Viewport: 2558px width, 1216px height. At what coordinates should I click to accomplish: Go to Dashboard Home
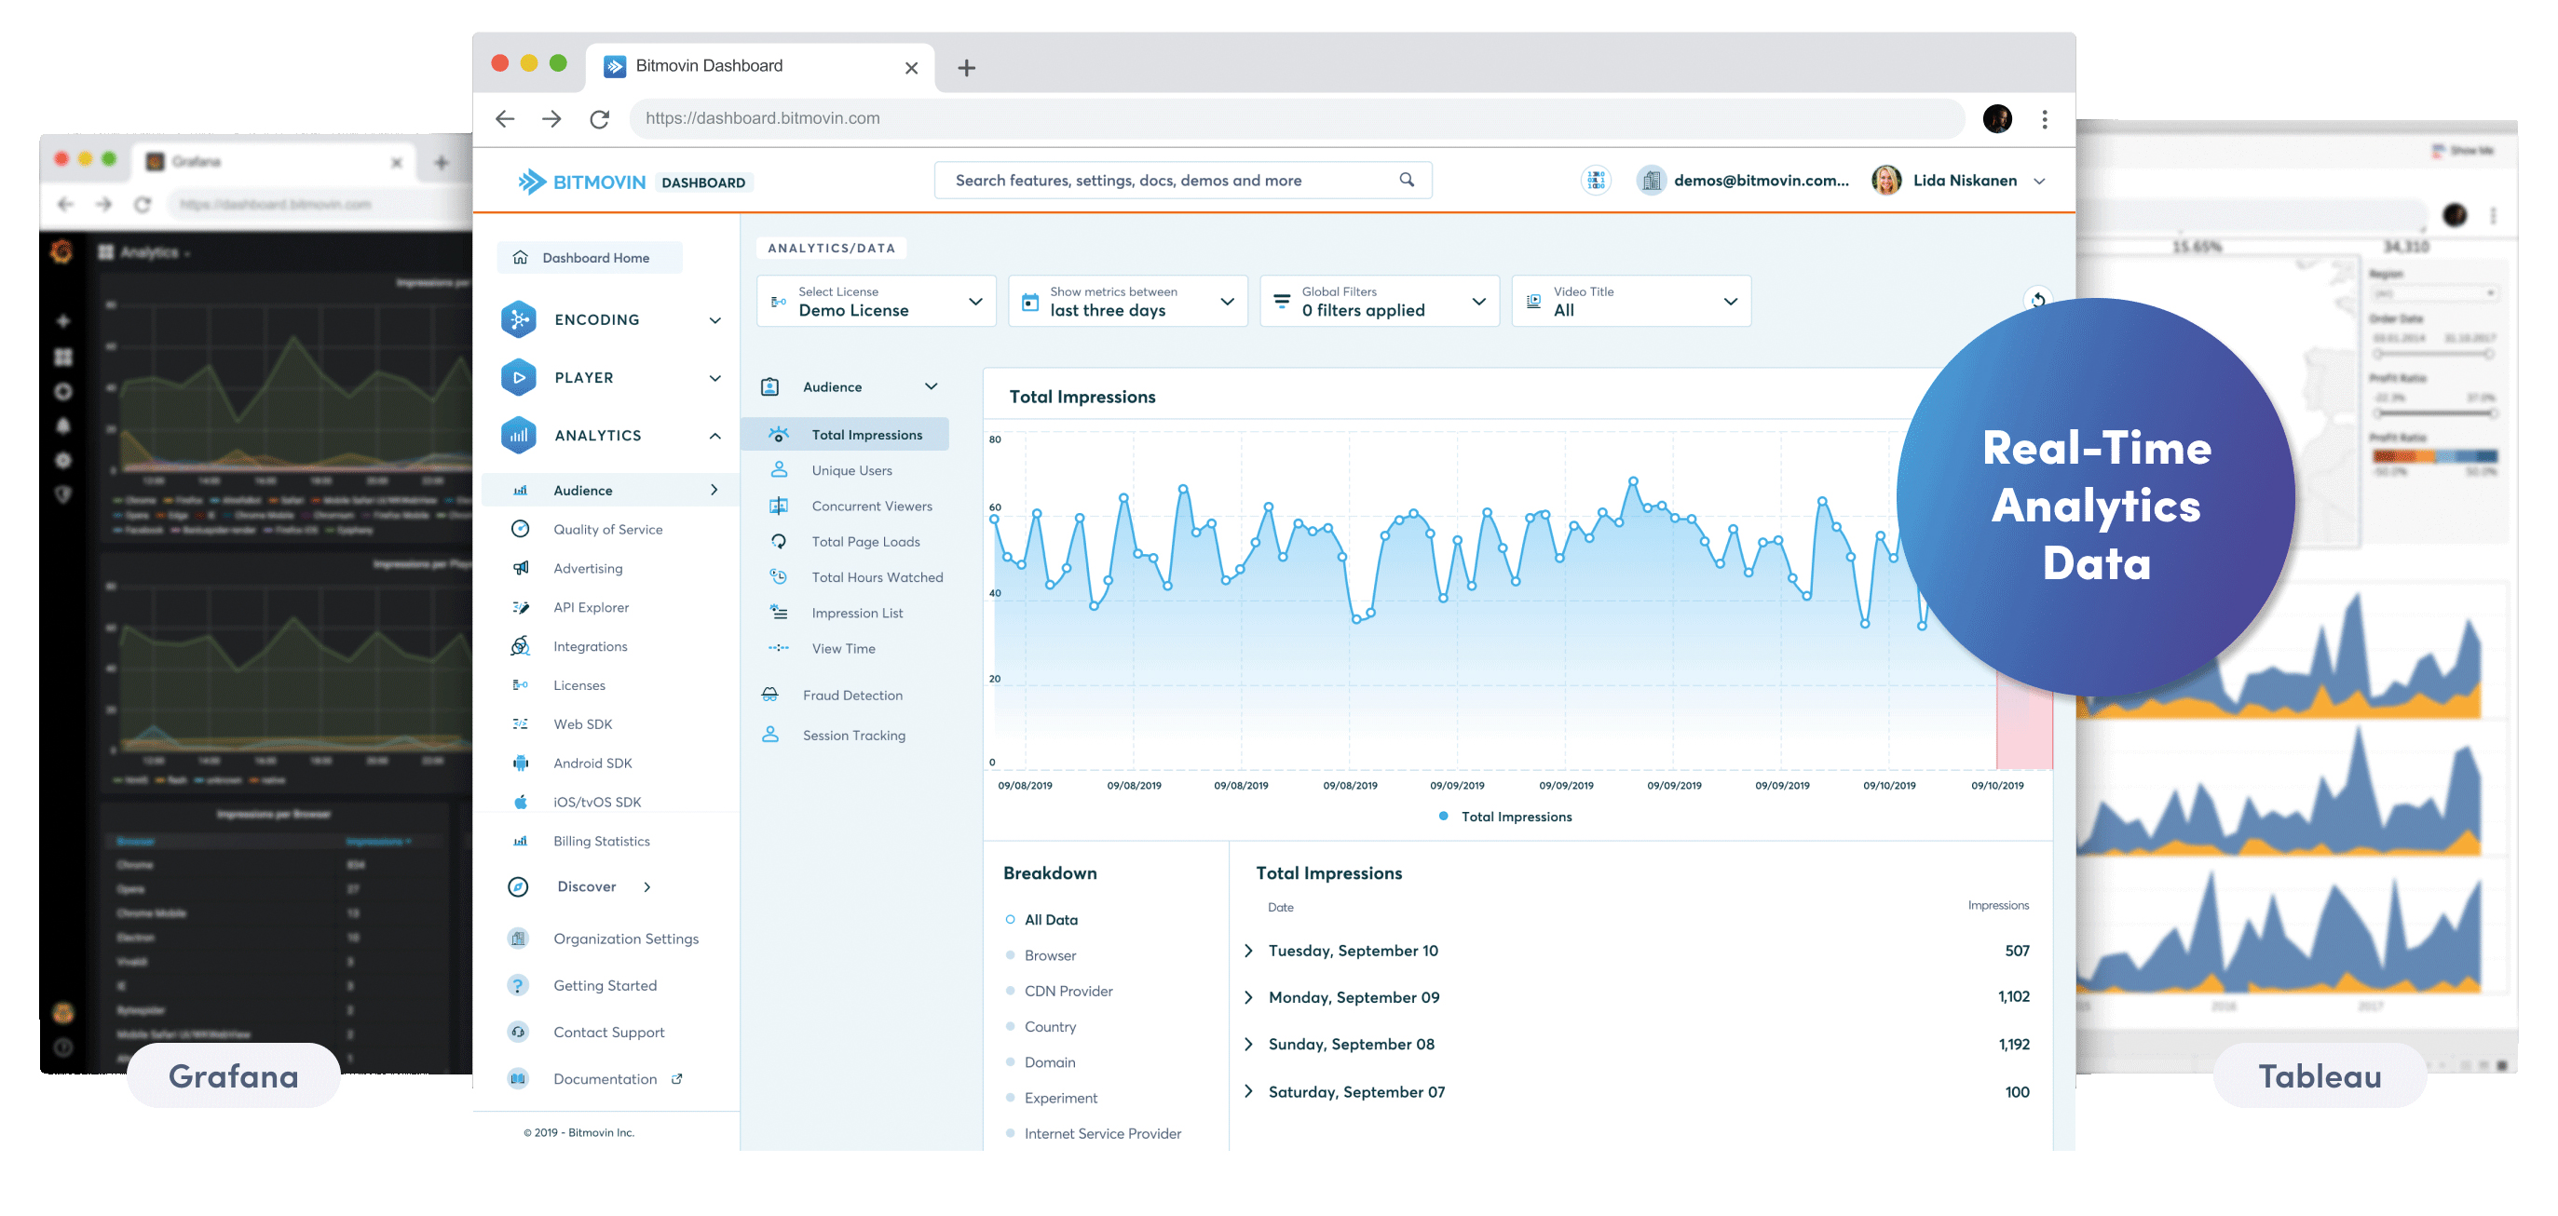(x=590, y=257)
